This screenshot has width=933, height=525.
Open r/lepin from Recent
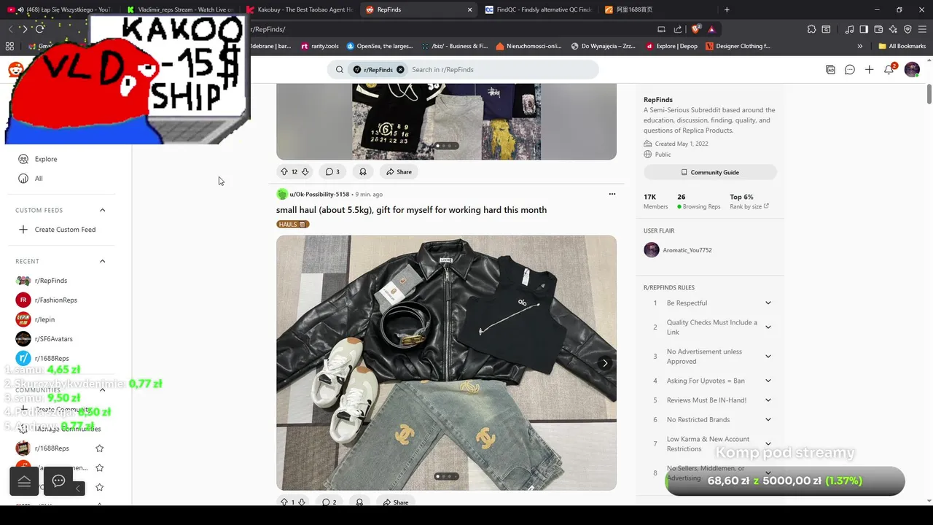(x=44, y=319)
